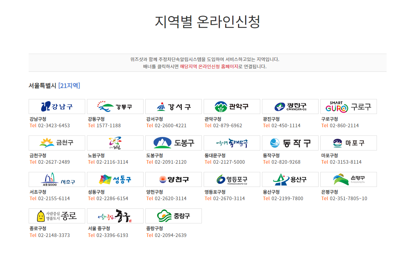Click red 해당지역 온라인신청 홈페이지 text
The image size is (412, 257).
(209, 67)
